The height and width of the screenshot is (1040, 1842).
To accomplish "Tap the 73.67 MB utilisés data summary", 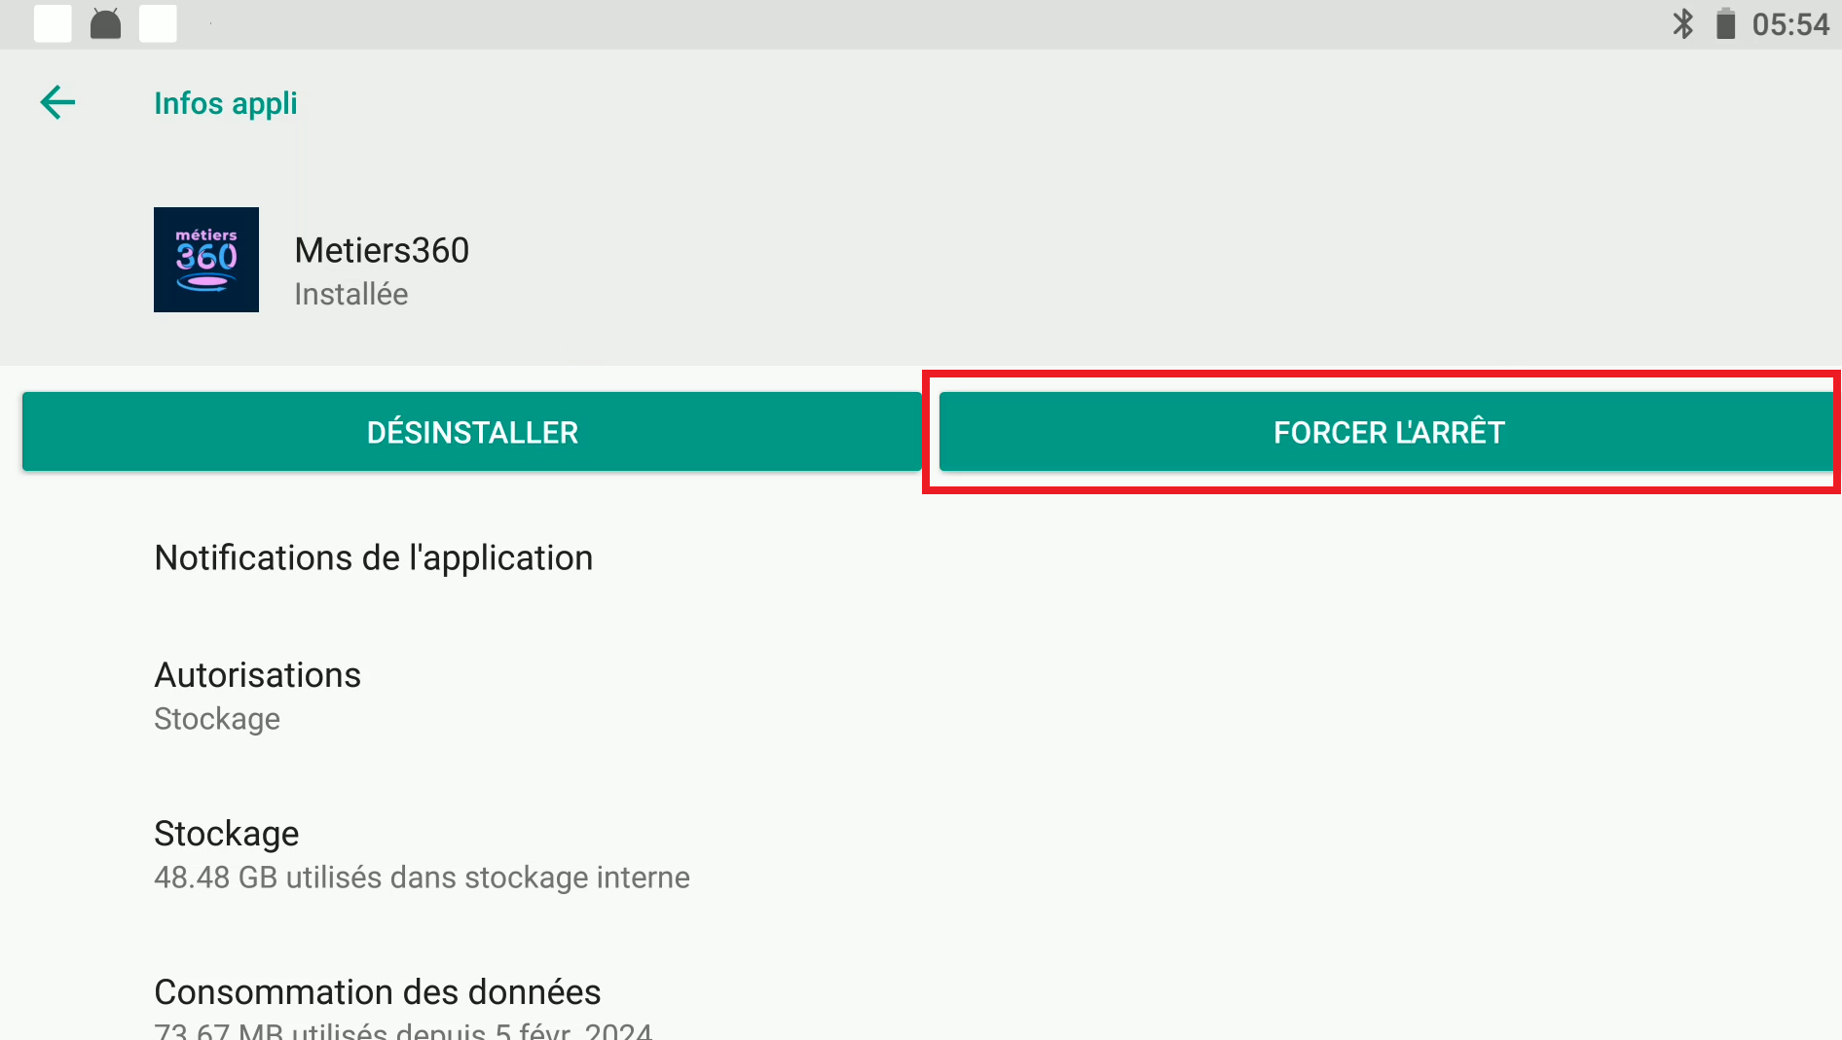I will [403, 1029].
